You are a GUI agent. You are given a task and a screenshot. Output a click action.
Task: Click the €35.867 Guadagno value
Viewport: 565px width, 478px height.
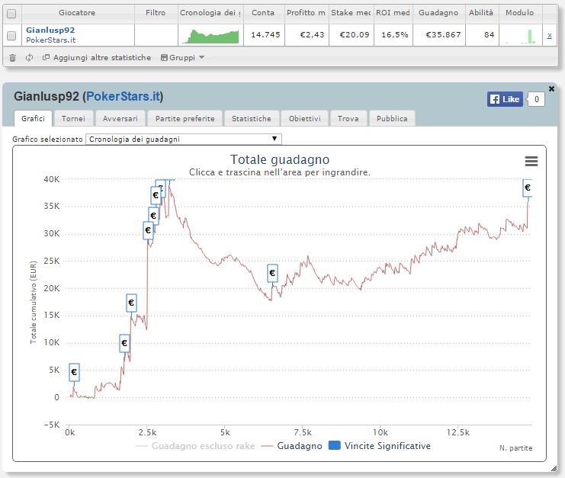[x=443, y=35]
